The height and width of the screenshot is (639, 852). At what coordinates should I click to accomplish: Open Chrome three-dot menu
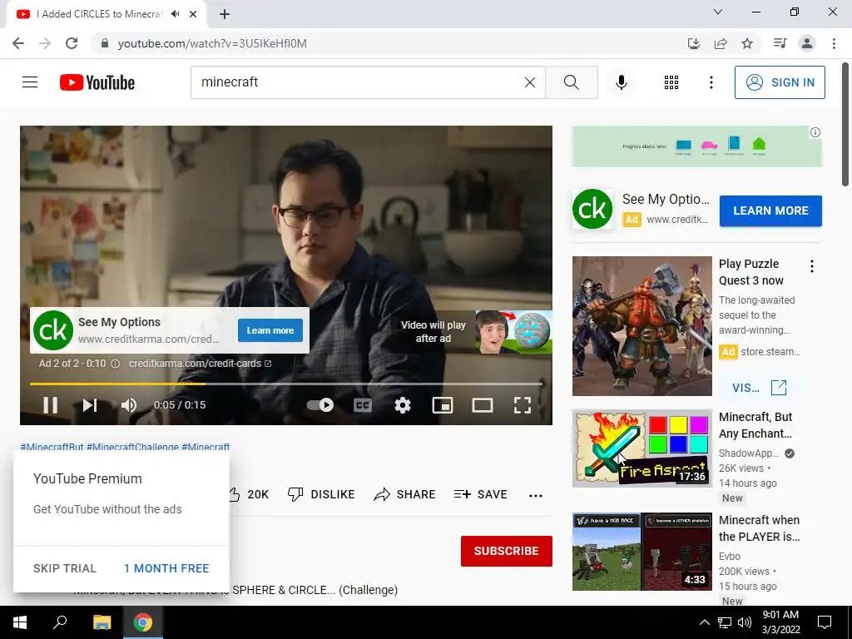point(834,43)
